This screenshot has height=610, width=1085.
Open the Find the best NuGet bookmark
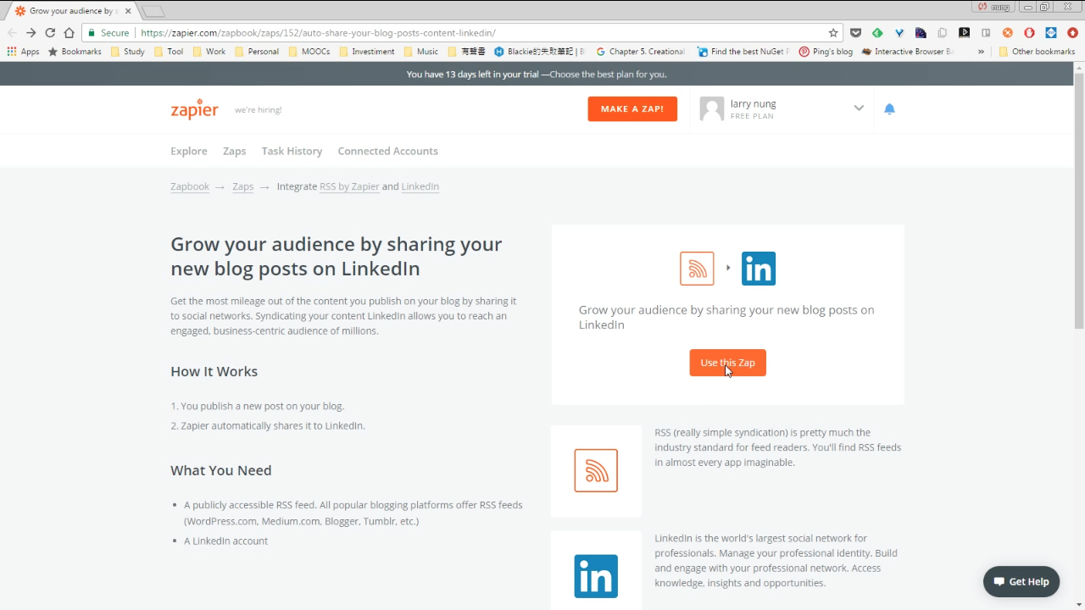point(743,52)
